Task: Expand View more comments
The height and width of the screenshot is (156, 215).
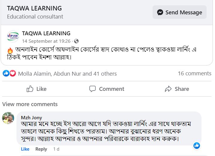Action: pos(30,104)
